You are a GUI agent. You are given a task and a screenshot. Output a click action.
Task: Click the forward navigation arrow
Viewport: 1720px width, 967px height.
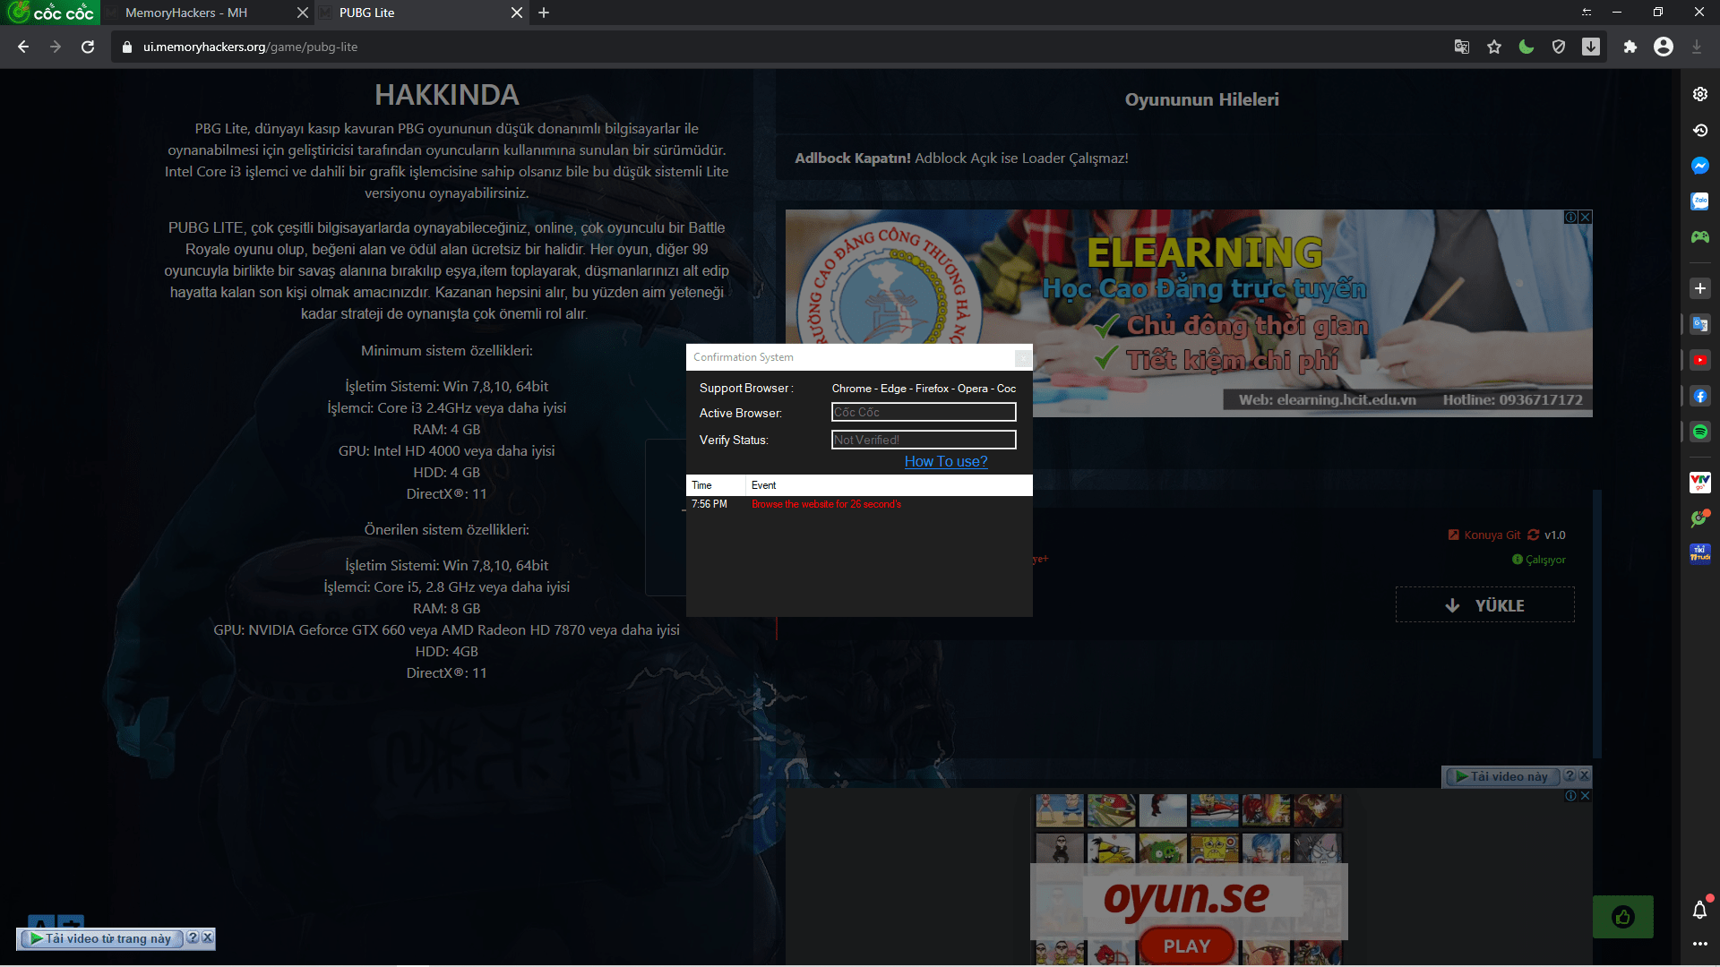coord(56,47)
